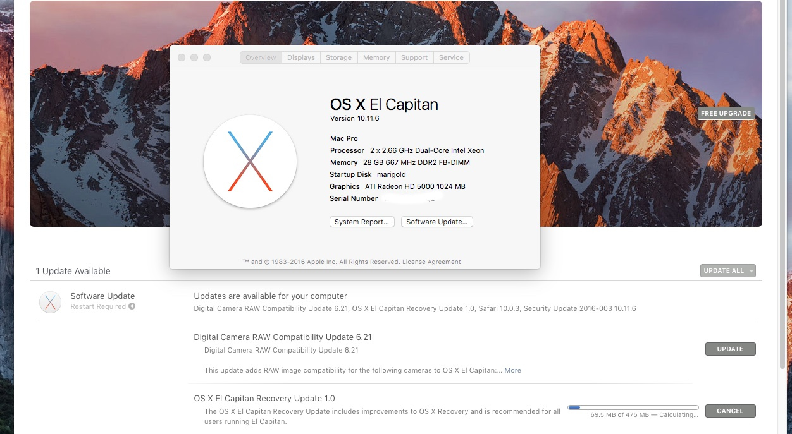792x434 pixels.
Task: Click the Restart Required disclosure arrow
Action: [132, 306]
